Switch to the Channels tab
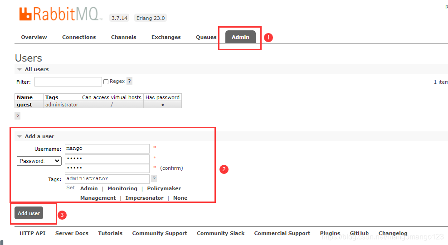Screen dimensions: 448x245 [x=123, y=37]
